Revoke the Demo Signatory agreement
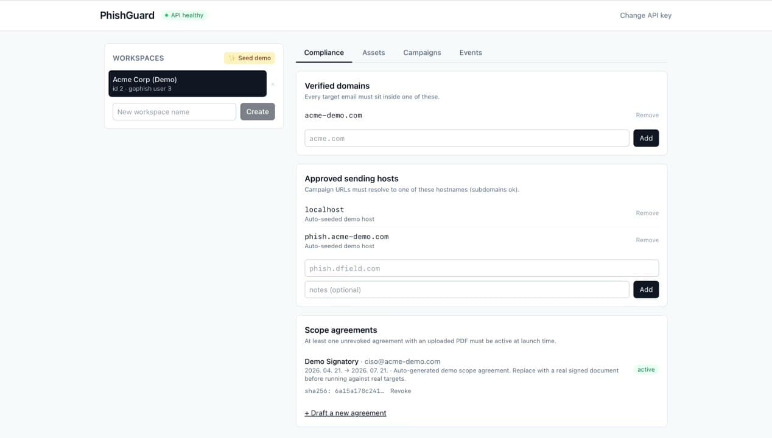This screenshot has width=772, height=438. (401, 391)
